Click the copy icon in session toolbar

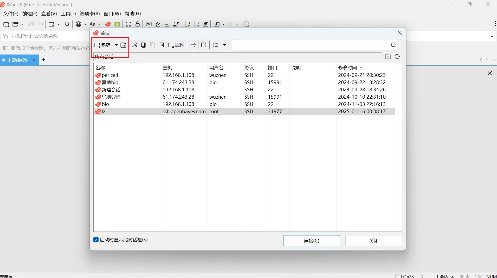143,45
